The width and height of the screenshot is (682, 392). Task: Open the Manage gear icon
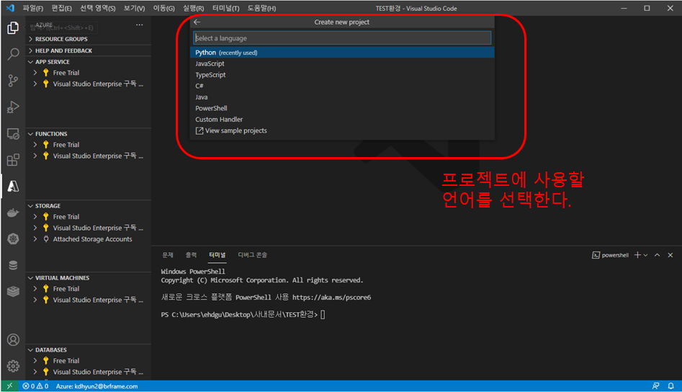[13, 366]
